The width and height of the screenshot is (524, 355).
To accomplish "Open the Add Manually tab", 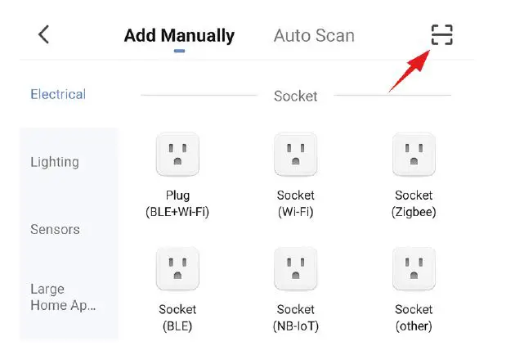I will pyautogui.click(x=179, y=36).
